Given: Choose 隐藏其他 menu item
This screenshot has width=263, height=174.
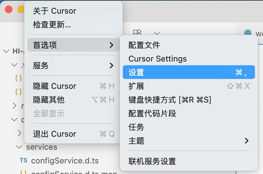Looking at the screenshot, I should (x=49, y=100).
